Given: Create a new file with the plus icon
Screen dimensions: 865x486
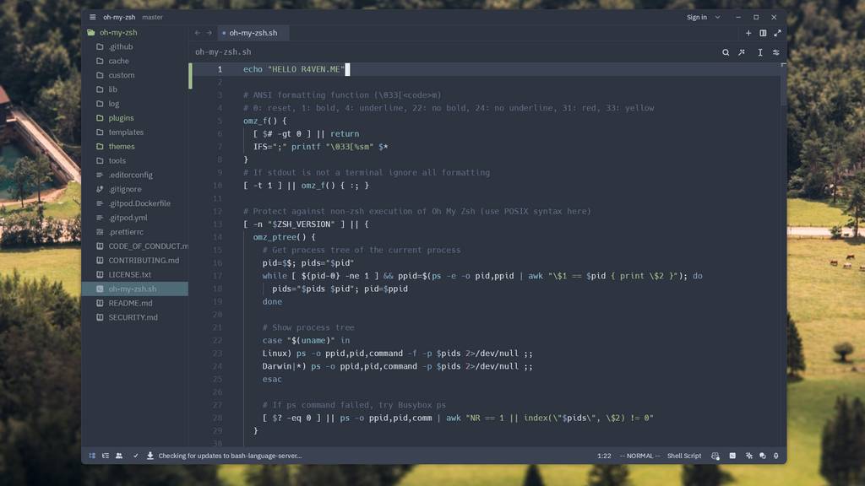Looking at the screenshot, I should coord(748,33).
